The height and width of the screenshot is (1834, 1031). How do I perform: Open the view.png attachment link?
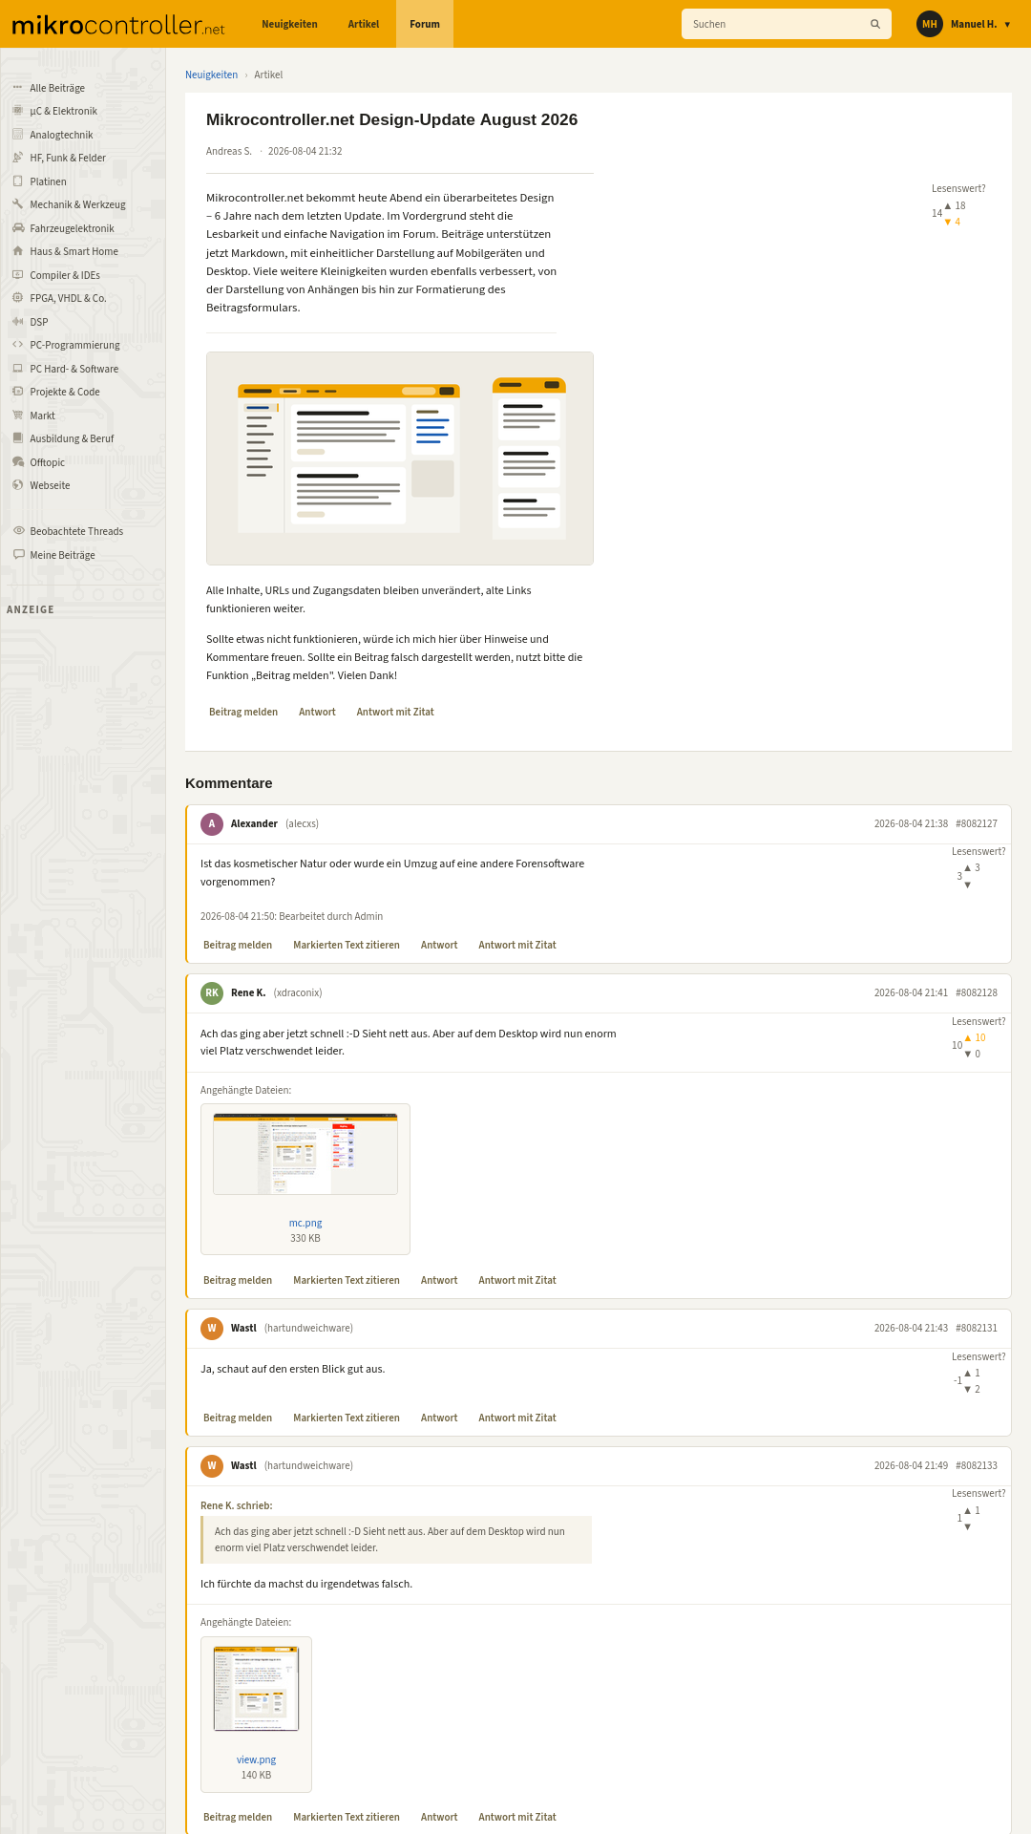click(256, 1759)
